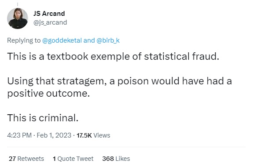This screenshot has width=257, height=167.
Task: Click the 'positive outcome.' line of text
Action: point(48,94)
